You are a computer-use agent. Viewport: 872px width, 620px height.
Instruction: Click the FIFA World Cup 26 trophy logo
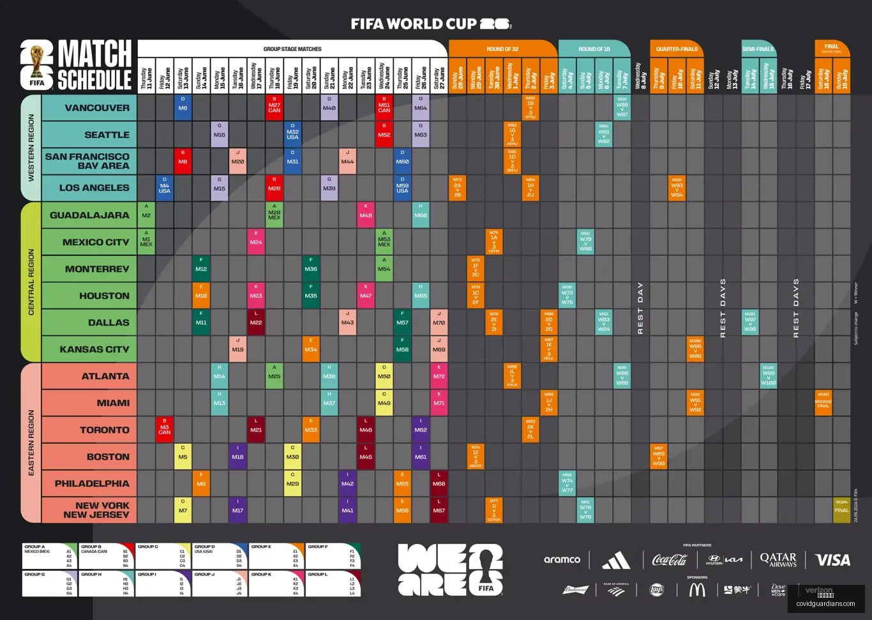pos(37,66)
